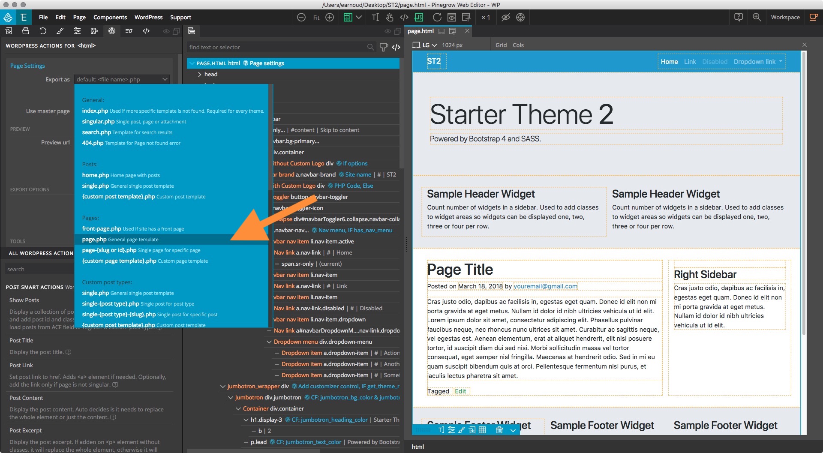Open the page code editor icon

click(404, 17)
